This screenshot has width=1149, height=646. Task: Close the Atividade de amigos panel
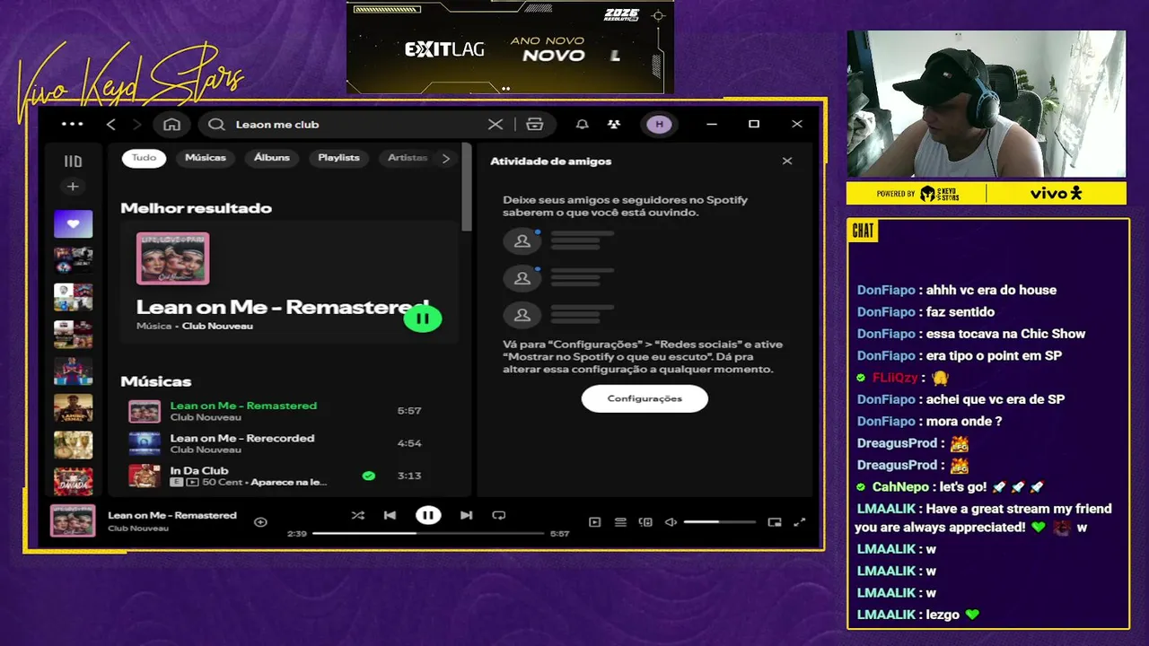coord(787,161)
